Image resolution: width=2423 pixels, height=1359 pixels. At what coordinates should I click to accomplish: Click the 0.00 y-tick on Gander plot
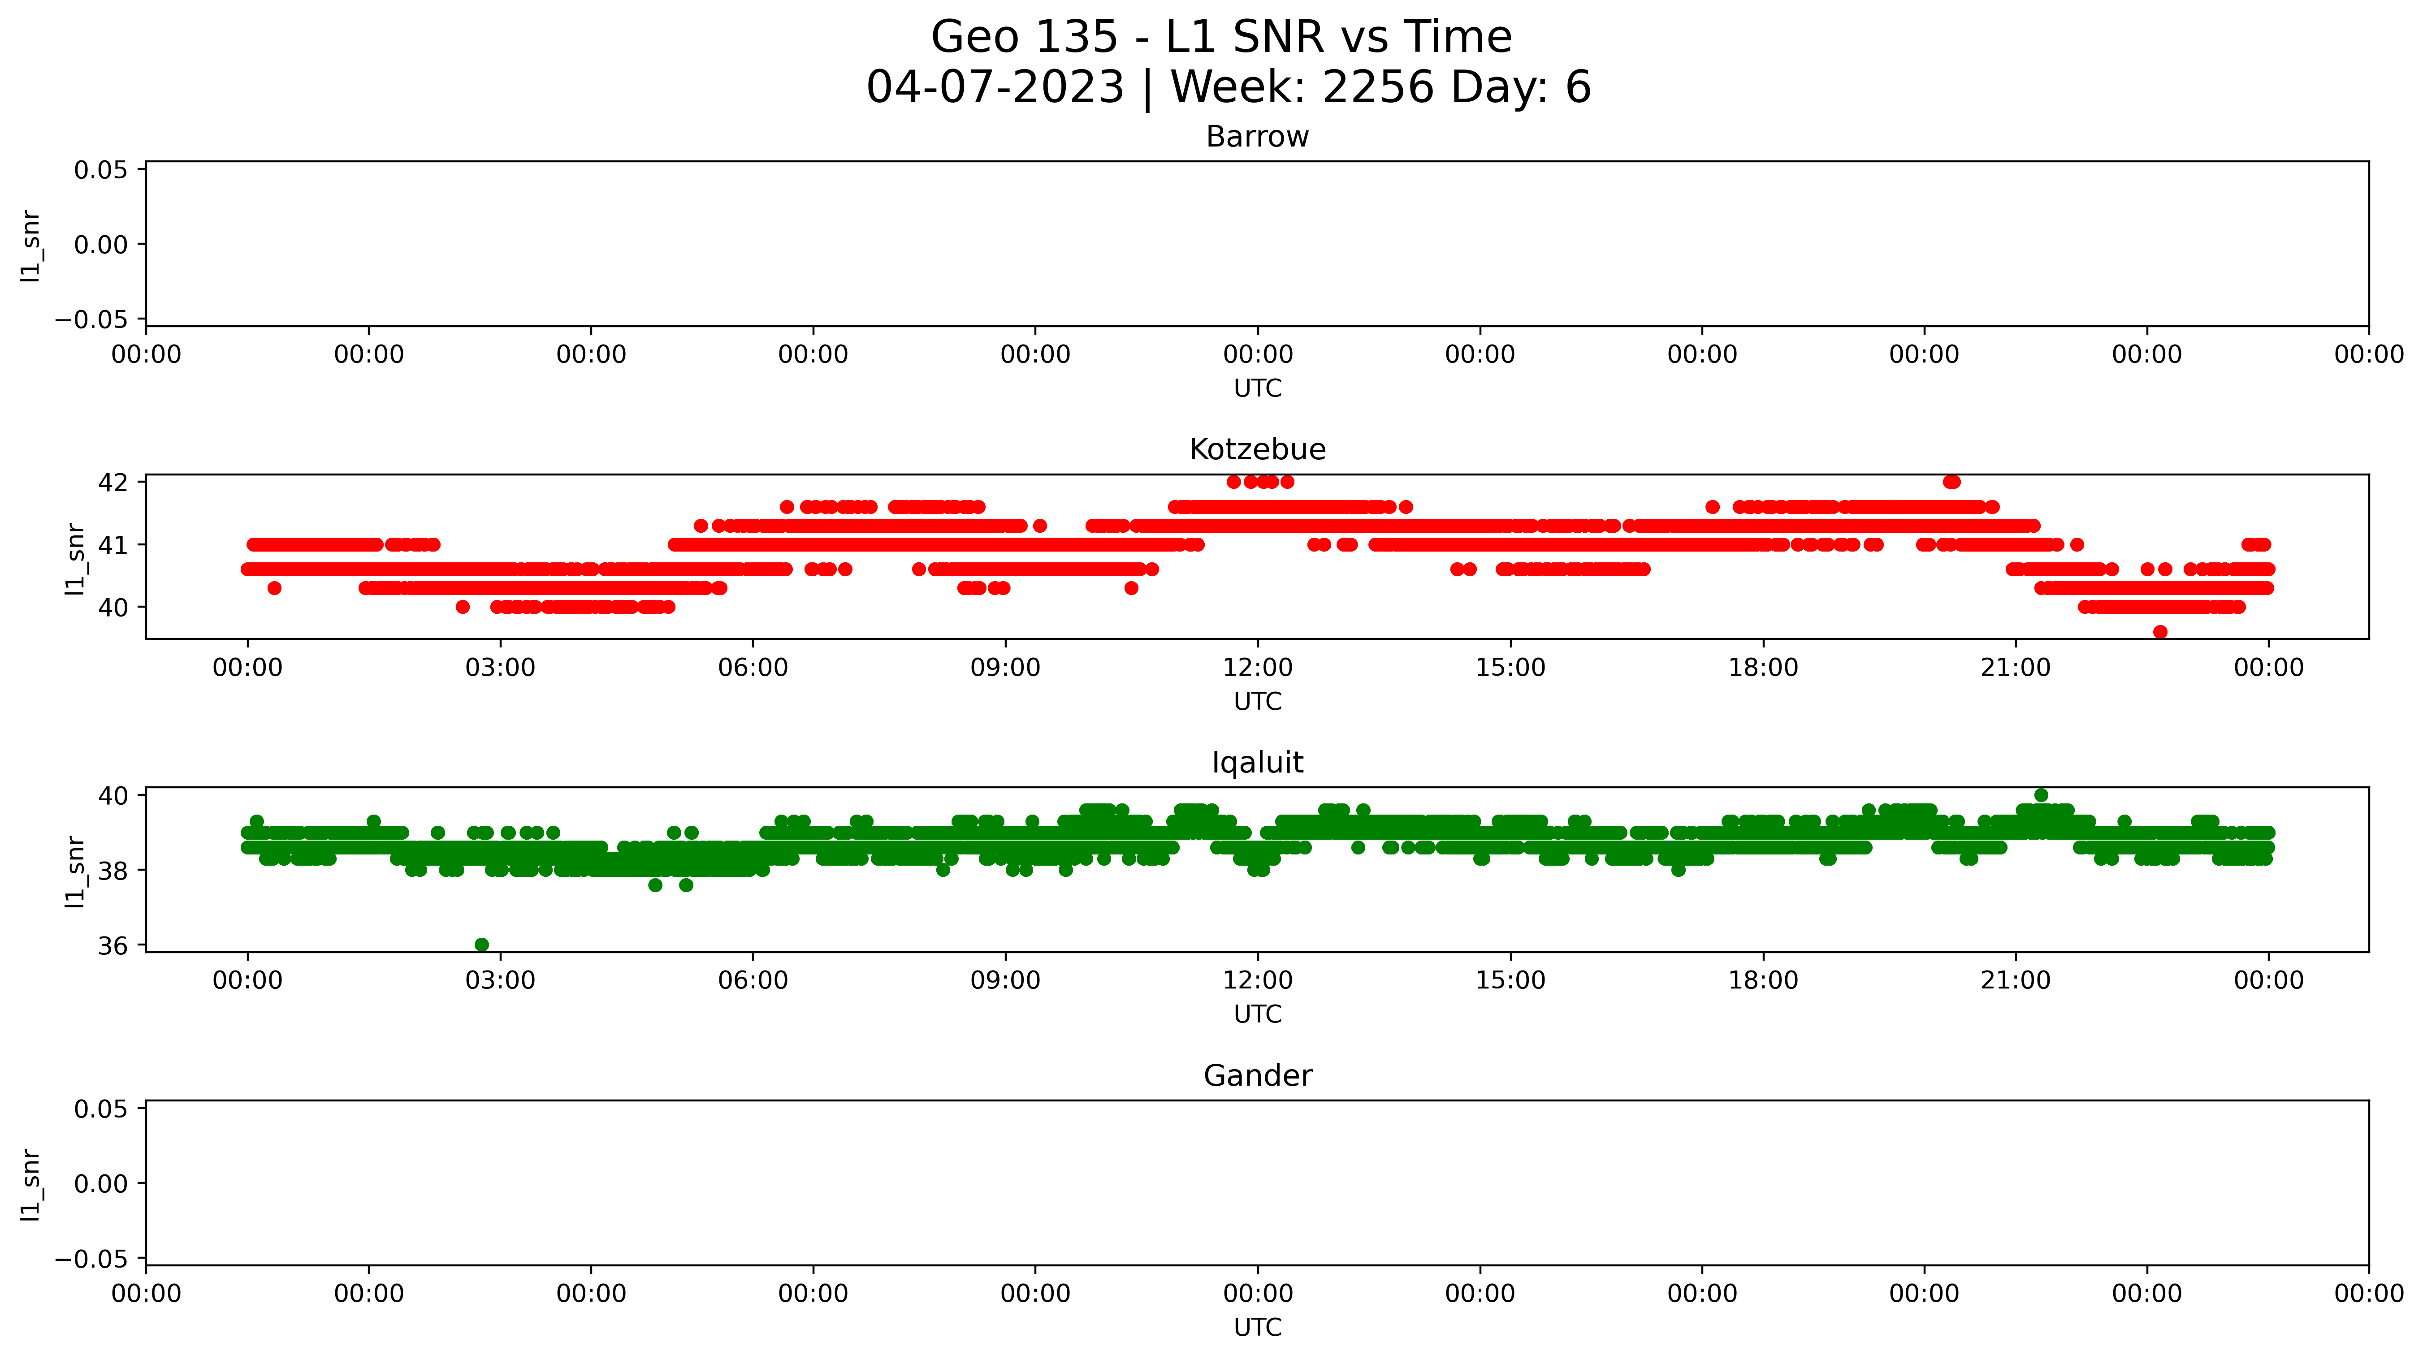(x=102, y=1184)
